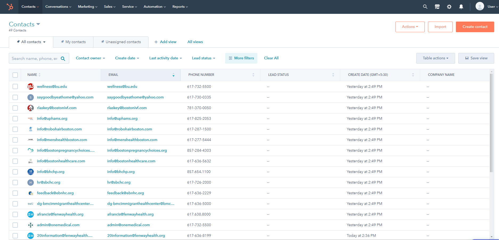Click Add view to create new view
The width and height of the screenshot is (499, 240).
coord(165,42)
